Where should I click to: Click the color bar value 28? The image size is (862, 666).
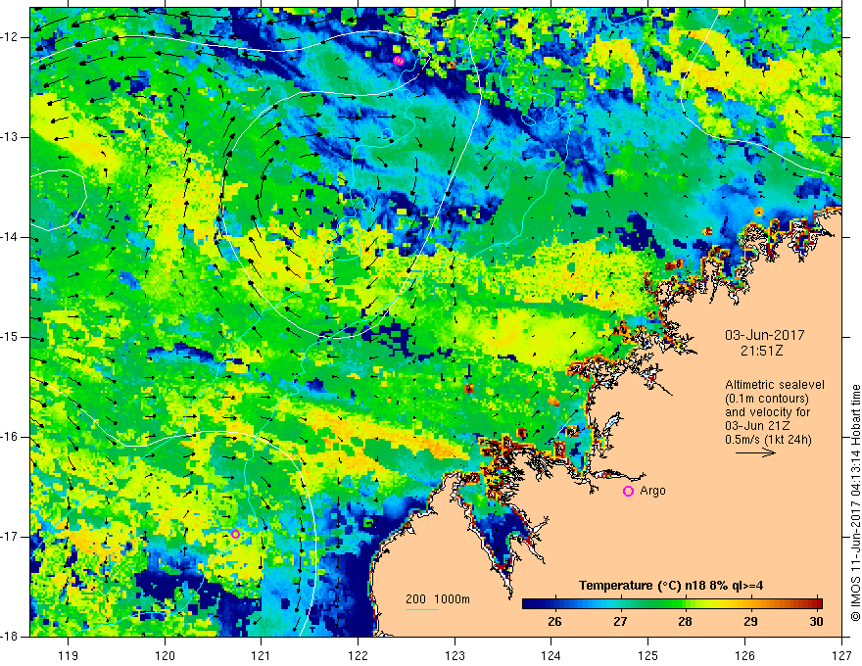coord(685,622)
